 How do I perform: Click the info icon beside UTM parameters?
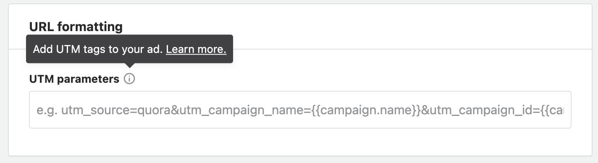tap(130, 79)
